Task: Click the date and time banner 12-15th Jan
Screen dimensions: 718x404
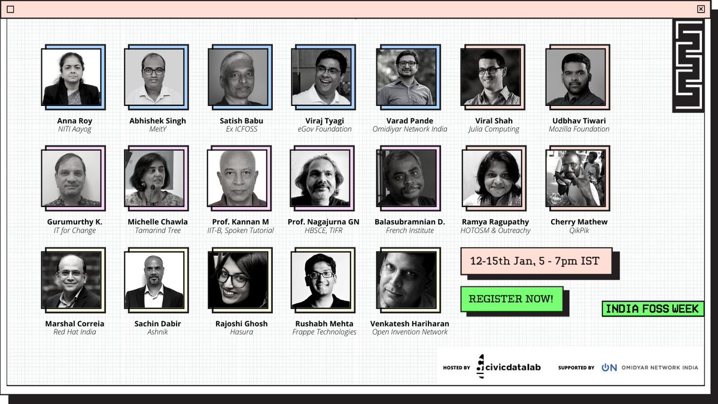Action: tap(536, 262)
